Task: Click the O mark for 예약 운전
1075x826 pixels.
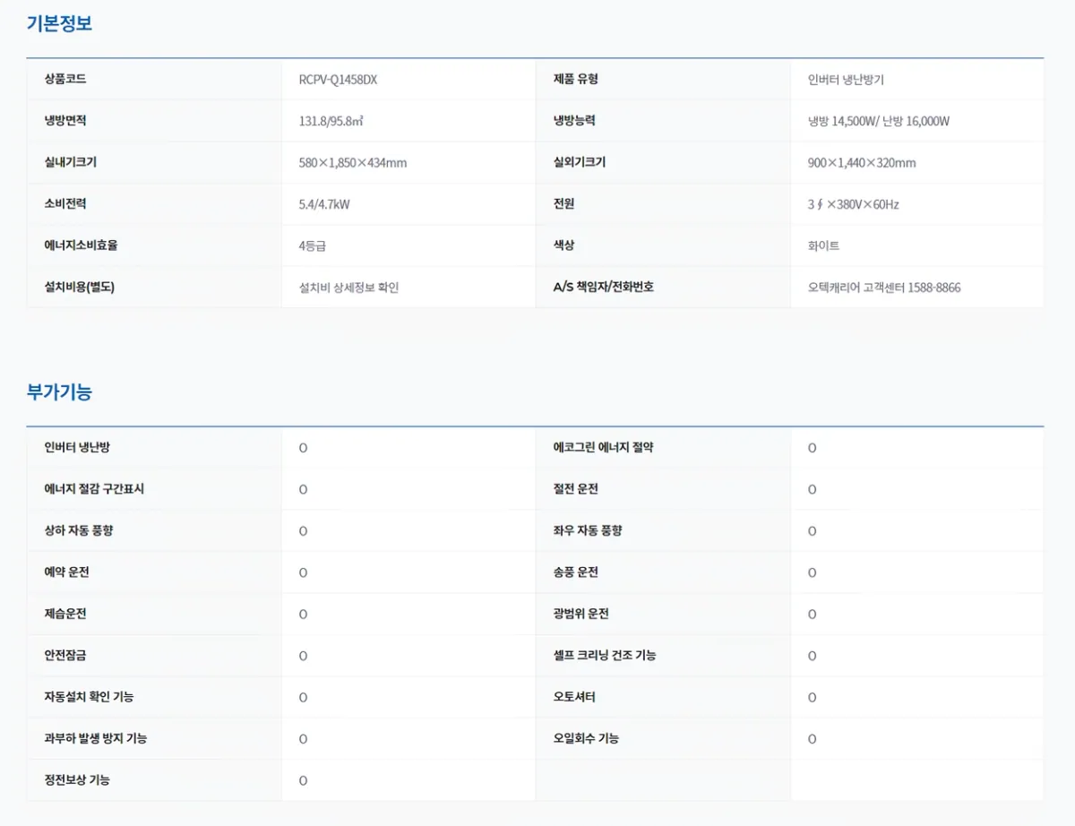Action: 303,572
